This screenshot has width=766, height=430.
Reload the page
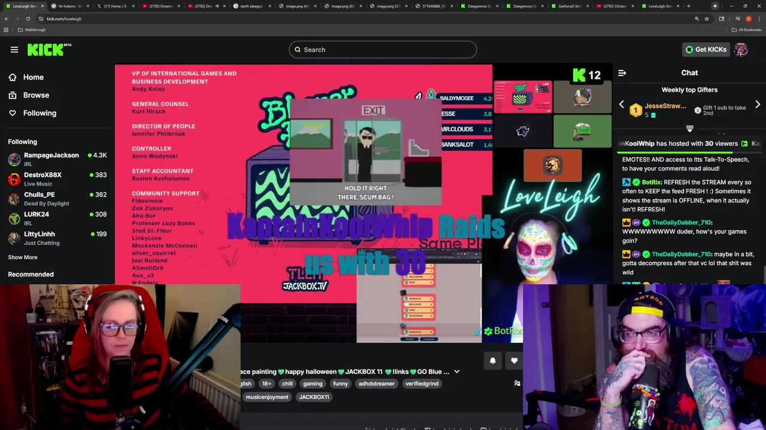(x=28, y=19)
